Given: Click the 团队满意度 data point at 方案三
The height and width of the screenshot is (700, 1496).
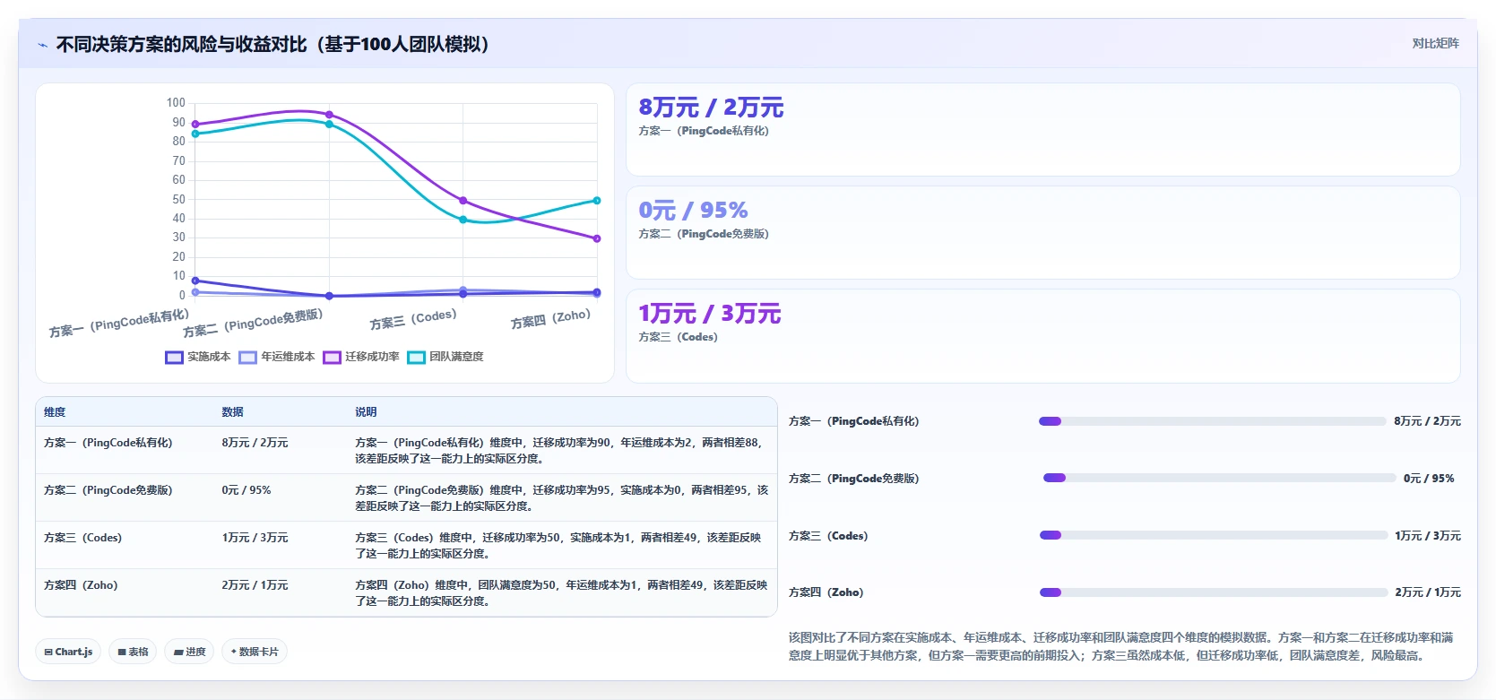Looking at the screenshot, I should [463, 220].
